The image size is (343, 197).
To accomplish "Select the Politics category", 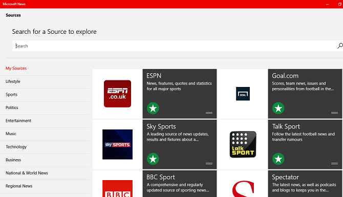I will pyautogui.click(x=12, y=107).
